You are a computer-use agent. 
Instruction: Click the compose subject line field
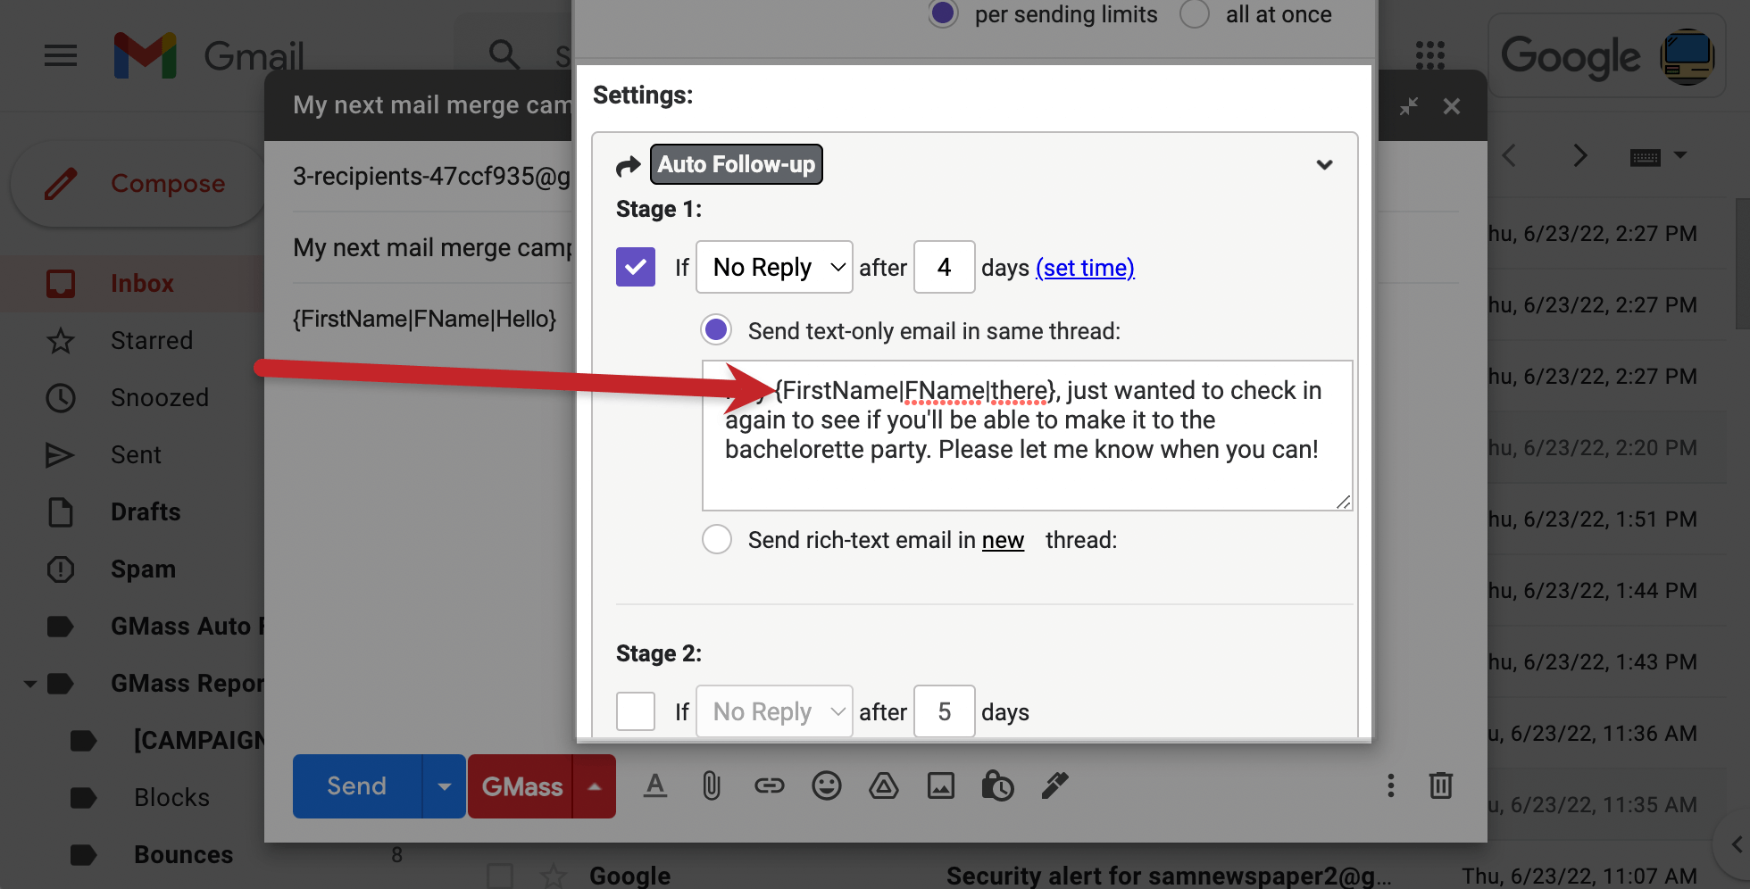tap(432, 247)
